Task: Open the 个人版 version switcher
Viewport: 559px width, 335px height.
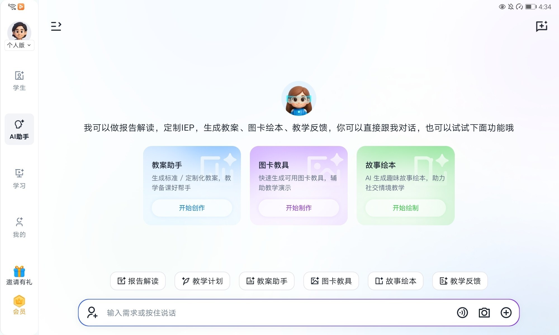Action: 19,45
